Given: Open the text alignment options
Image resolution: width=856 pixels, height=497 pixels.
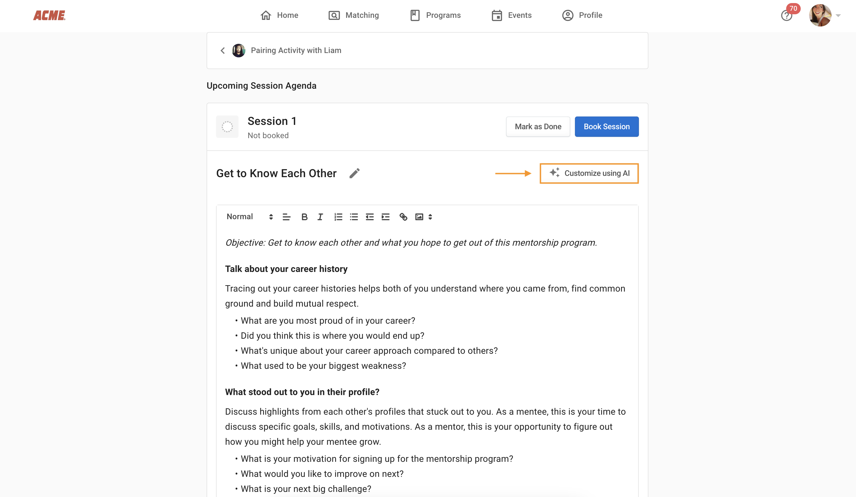Looking at the screenshot, I should pyautogui.click(x=286, y=217).
